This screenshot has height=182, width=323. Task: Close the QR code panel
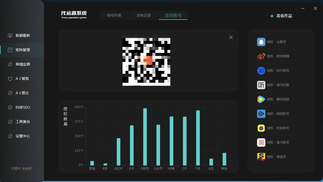231,37
